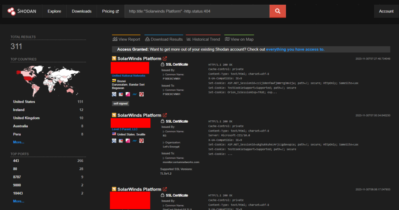Click gray-red card icon in Brunei result

[x=121, y=94]
